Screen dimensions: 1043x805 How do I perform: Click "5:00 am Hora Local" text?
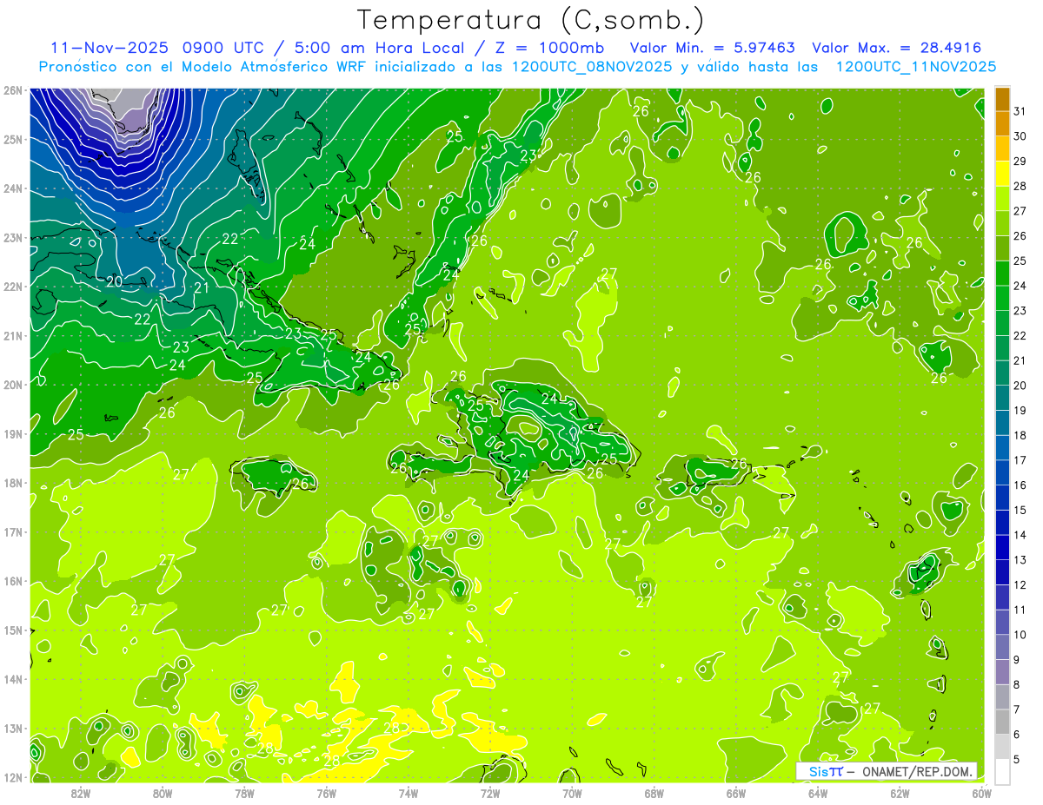point(378,48)
